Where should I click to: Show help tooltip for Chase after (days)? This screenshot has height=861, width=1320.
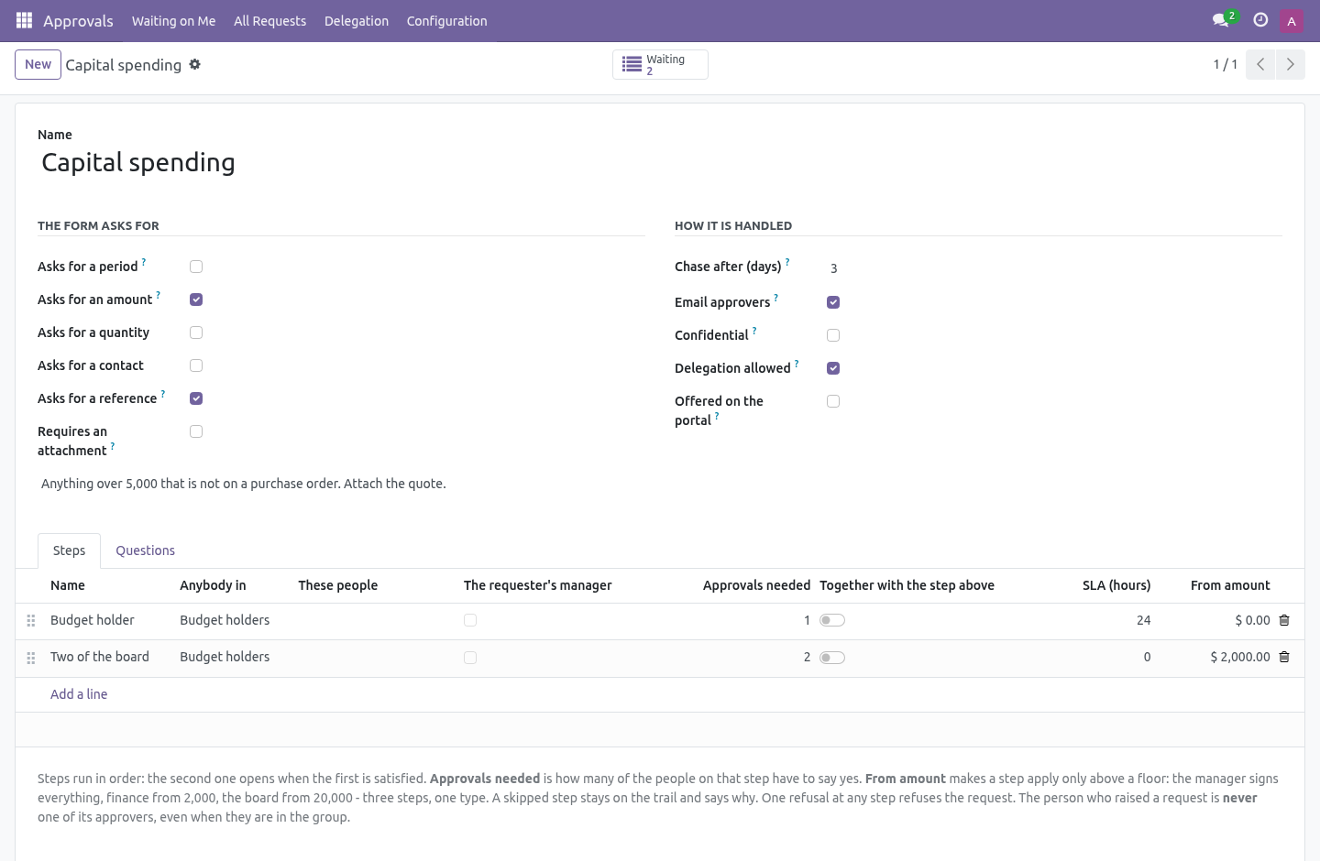(787, 262)
